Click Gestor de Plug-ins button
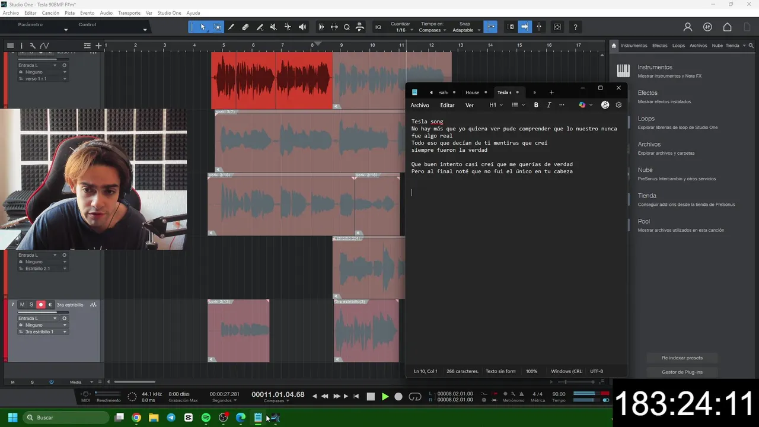Image resolution: width=759 pixels, height=427 pixels. (682, 372)
